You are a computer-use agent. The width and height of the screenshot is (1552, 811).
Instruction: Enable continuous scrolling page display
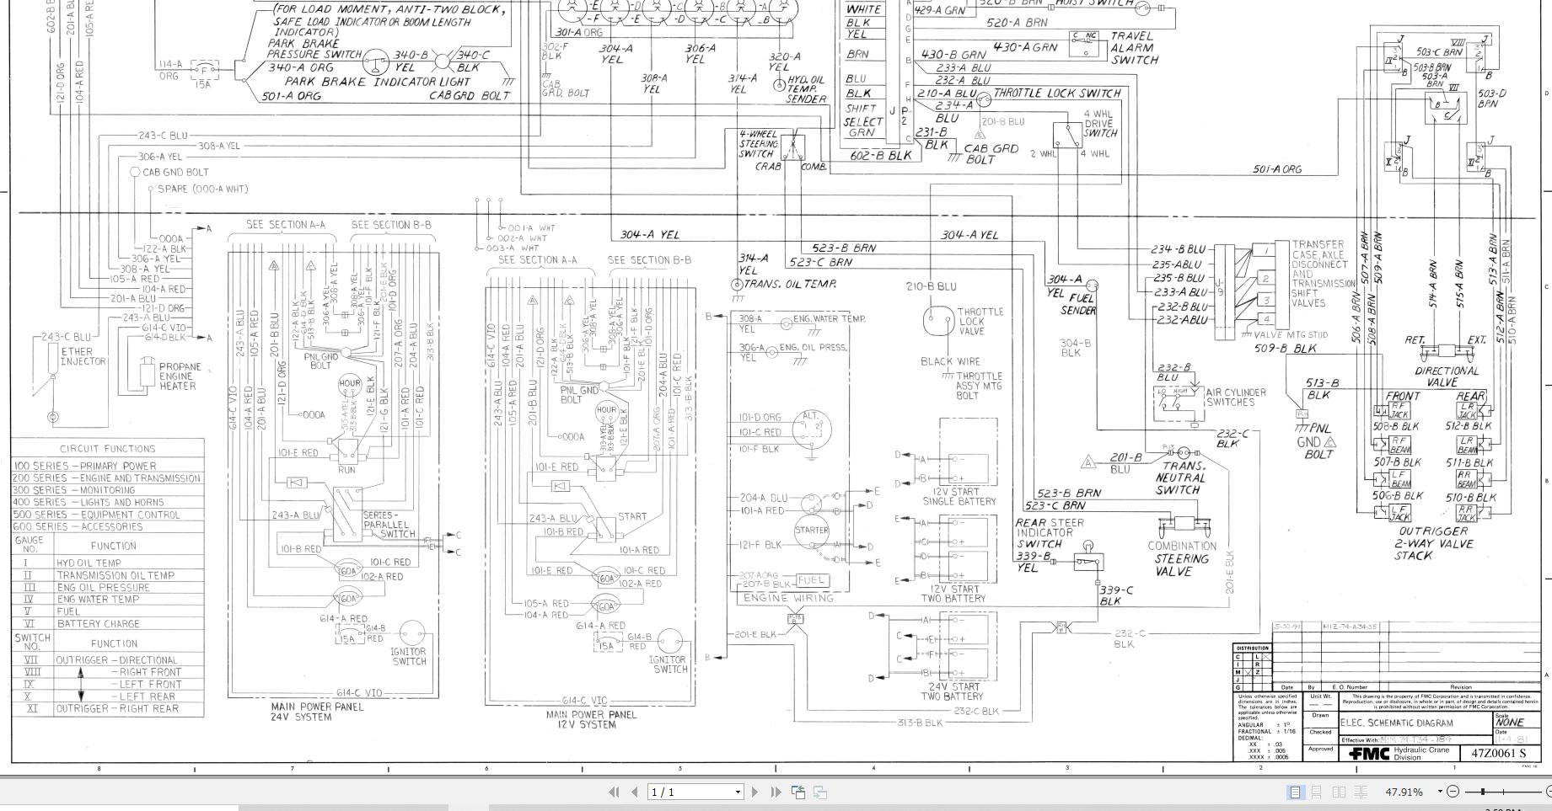(1316, 792)
